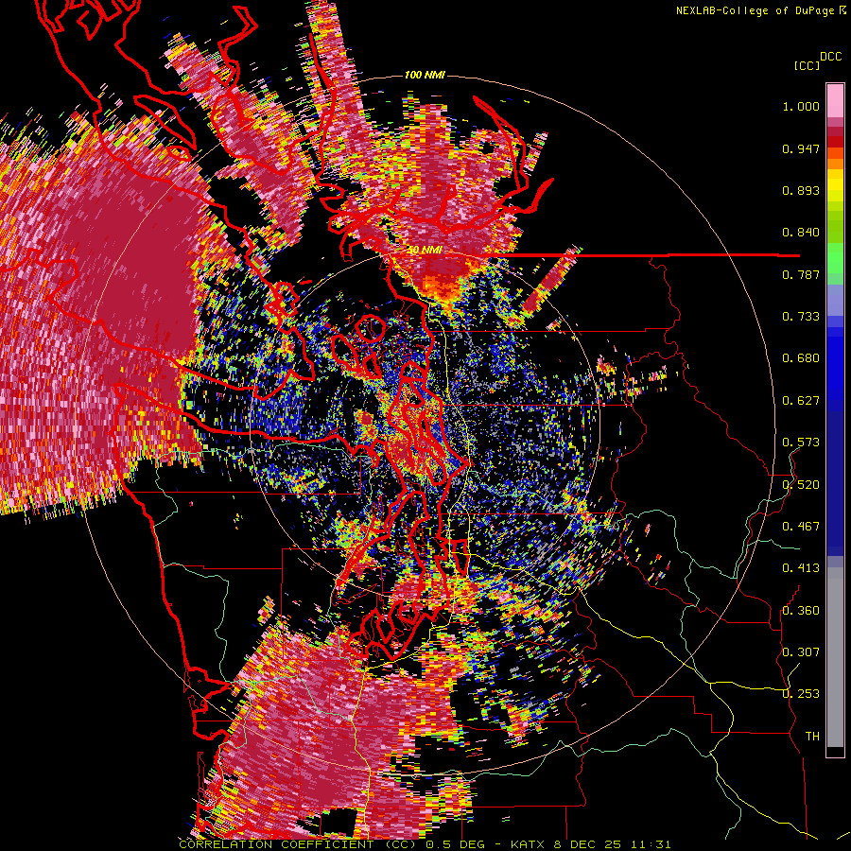851x851 pixels.
Task: Click the 0.413 color scale value
Action: click(801, 568)
